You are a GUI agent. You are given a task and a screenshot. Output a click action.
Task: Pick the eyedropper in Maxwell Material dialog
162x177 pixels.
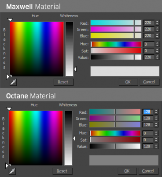pyautogui.click(x=13, y=82)
